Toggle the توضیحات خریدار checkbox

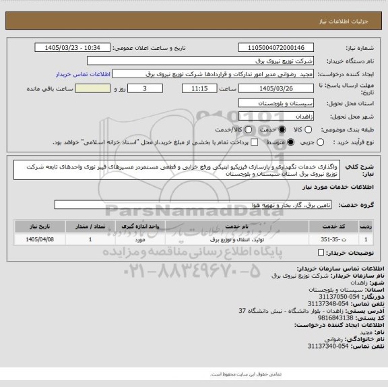coord(321,253)
